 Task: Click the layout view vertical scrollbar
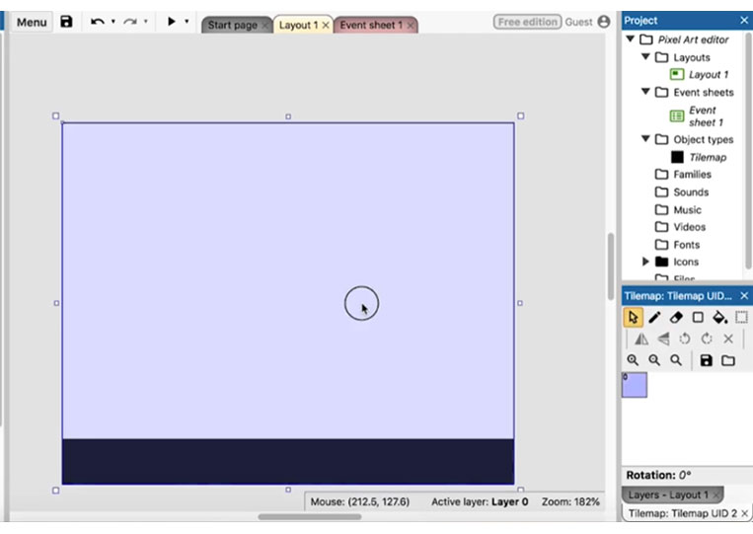coord(610,267)
